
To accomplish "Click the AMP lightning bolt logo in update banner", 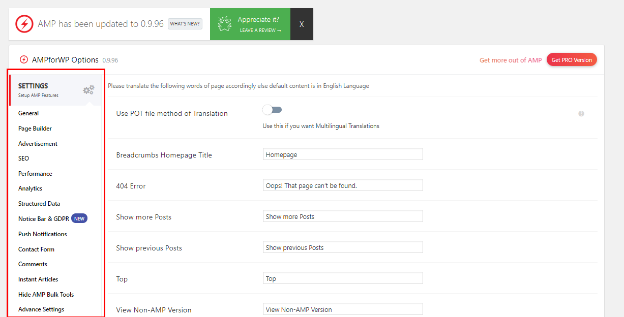I will coord(24,24).
